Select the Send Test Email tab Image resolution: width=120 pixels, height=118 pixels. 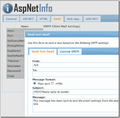[x=43, y=52]
